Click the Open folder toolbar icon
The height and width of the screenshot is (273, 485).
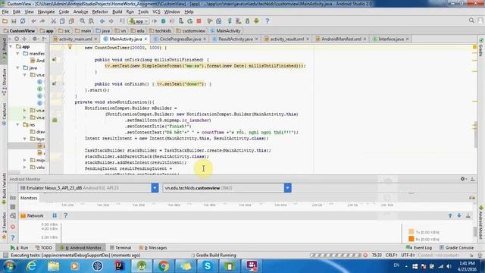tap(5, 21)
